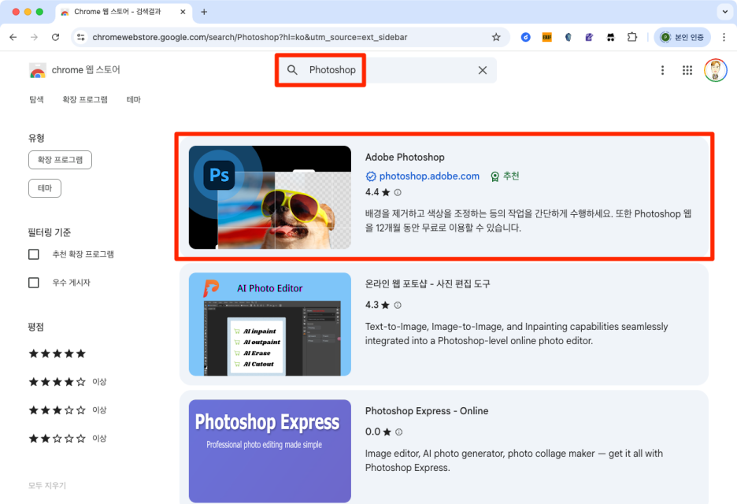Filter type by 확장 프로그램 chip
The image size is (737, 504).
click(x=60, y=160)
